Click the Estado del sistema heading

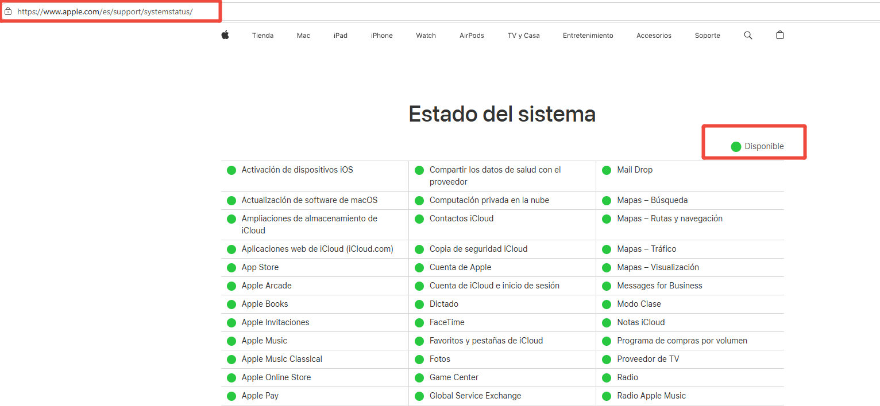click(502, 114)
